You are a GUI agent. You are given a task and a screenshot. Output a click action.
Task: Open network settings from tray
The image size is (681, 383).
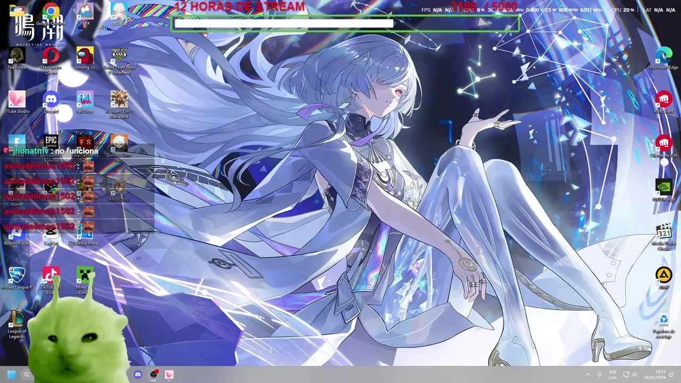click(626, 374)
